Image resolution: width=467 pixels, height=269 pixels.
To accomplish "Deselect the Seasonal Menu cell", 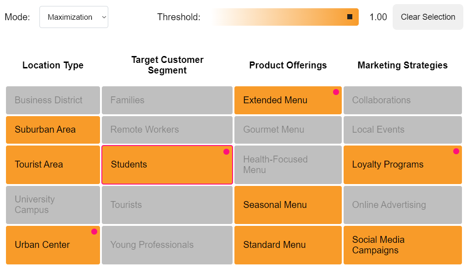I will click(x=288, y=205).
